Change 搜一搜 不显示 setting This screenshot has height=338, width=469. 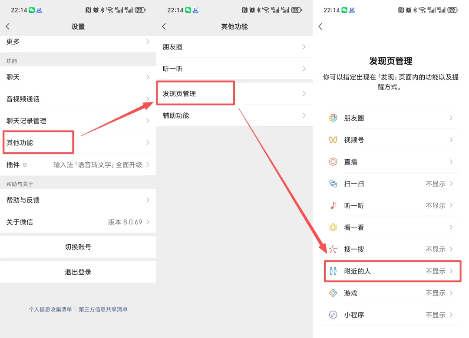pos(436,249)
